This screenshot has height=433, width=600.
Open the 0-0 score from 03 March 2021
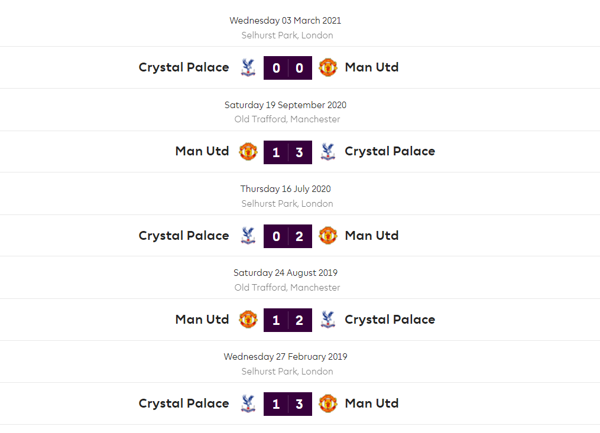coord(288,68)
